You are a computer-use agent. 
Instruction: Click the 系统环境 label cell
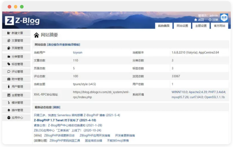[x=138, y=94]
